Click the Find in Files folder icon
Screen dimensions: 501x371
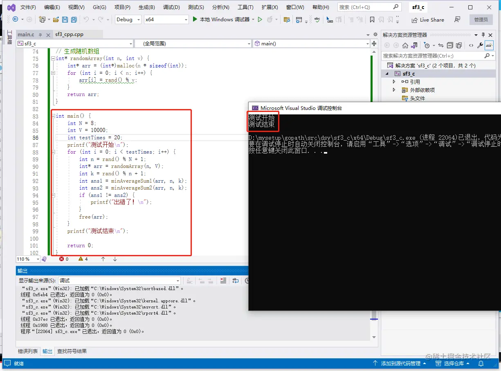(287, 19)
